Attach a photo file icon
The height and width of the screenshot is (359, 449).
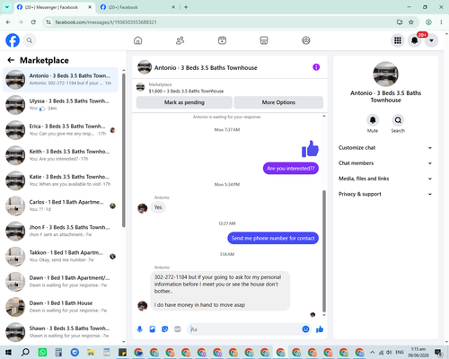pos(153,329)
